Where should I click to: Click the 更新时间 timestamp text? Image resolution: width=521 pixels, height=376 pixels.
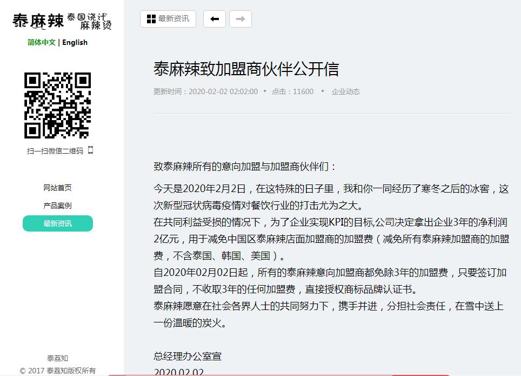point(205,92)
